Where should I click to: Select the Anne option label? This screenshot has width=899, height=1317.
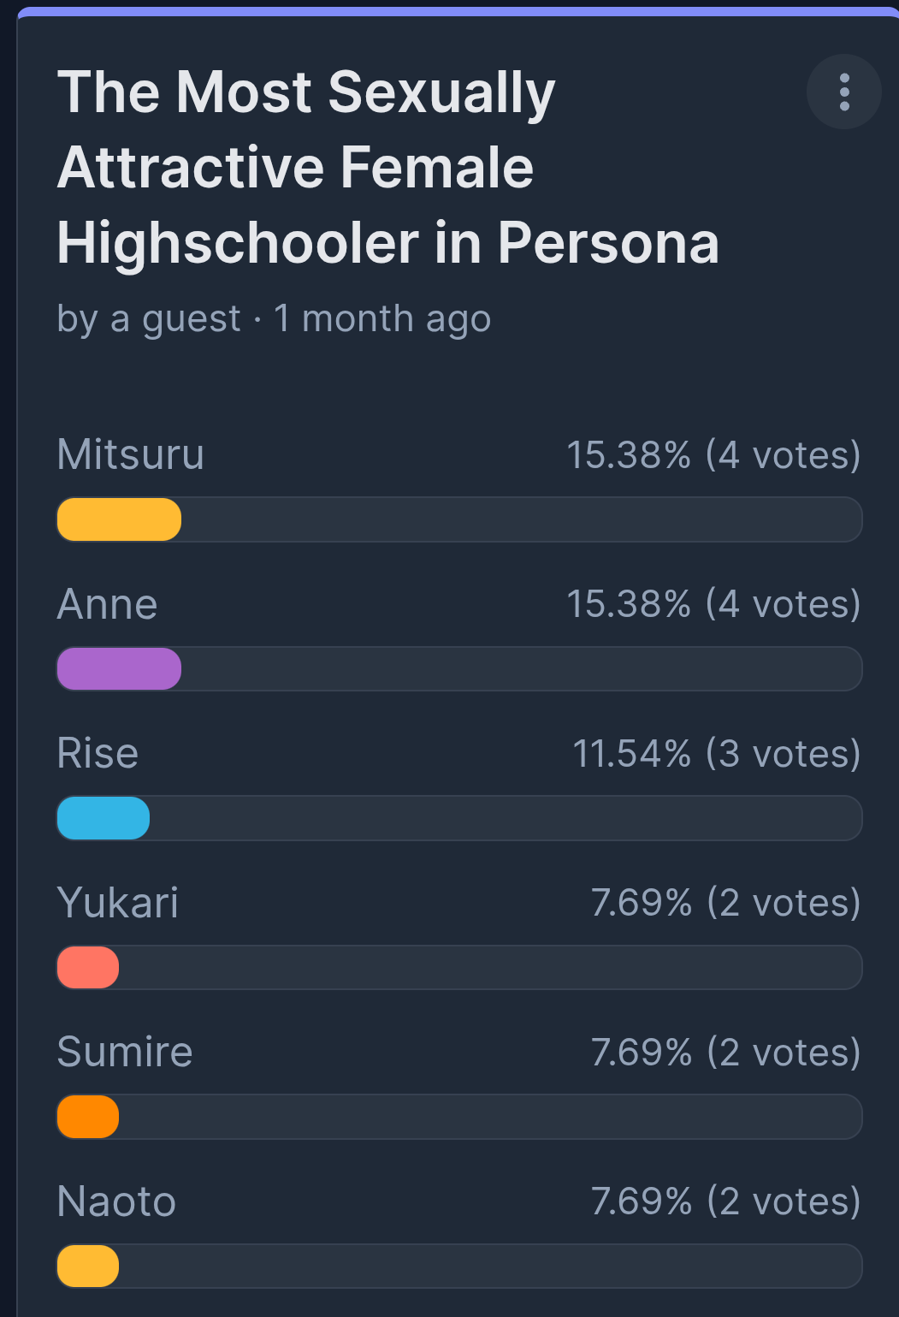[x=107, y=604]
